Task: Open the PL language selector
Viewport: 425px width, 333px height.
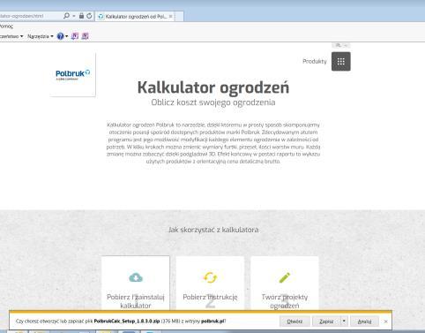Action: [341, 45]
